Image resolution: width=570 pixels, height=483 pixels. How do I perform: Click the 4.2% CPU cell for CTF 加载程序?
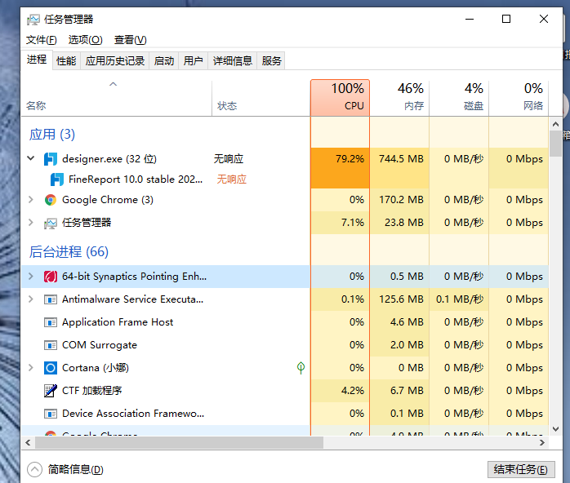340,391
